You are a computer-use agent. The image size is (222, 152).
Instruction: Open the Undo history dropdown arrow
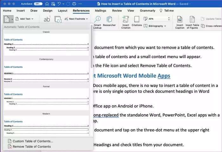click(63, 4)
